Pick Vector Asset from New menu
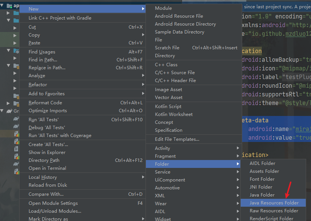 [168, 98]
